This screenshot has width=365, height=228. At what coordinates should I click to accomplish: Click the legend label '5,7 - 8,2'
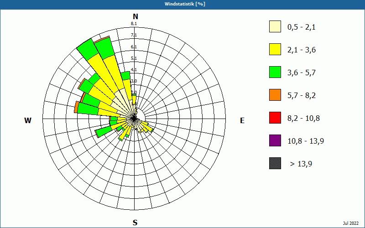(x=302, y=96)
